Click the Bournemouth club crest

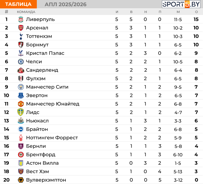(21, 45)
